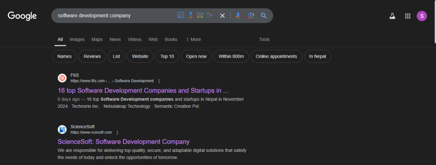Image resolution: width=436 pixels, height=165 pixels.
Task: Apply the Reviews filter chip
Action: 92,56
